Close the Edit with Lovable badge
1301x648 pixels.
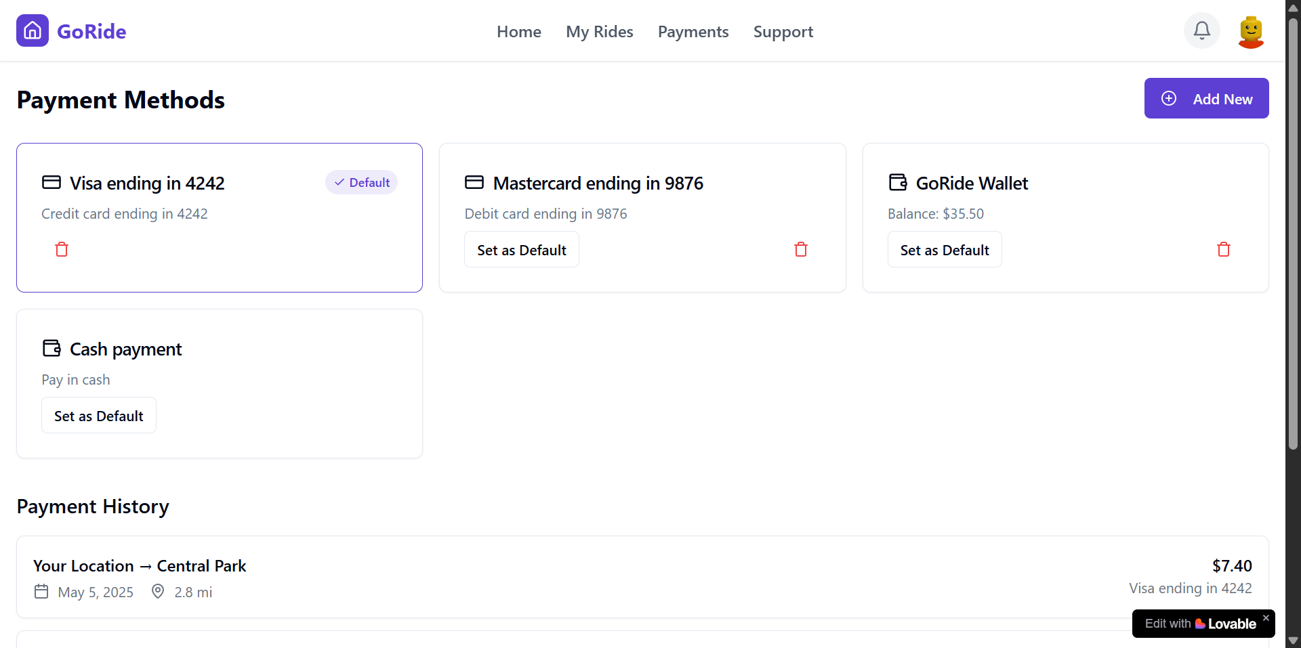1266,618
